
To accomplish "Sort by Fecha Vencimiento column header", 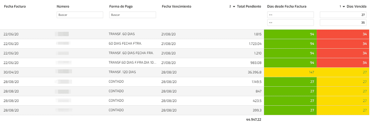I will (x=177, y=7).
